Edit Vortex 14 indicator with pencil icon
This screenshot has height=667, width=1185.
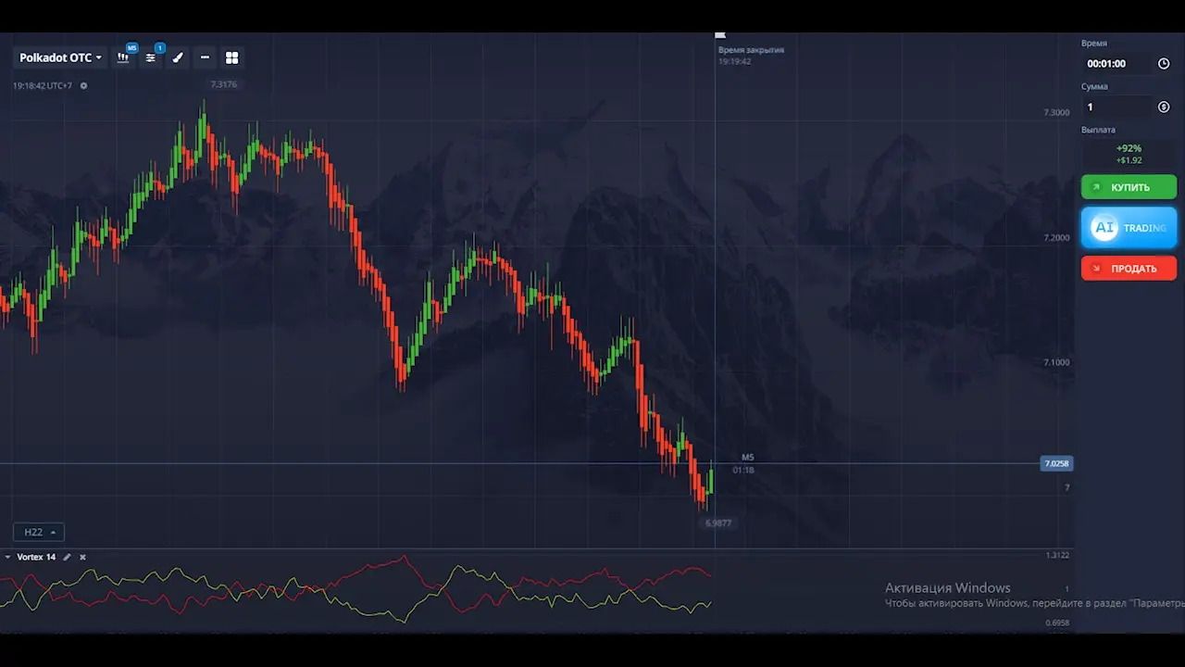click(x=67, y=557)
